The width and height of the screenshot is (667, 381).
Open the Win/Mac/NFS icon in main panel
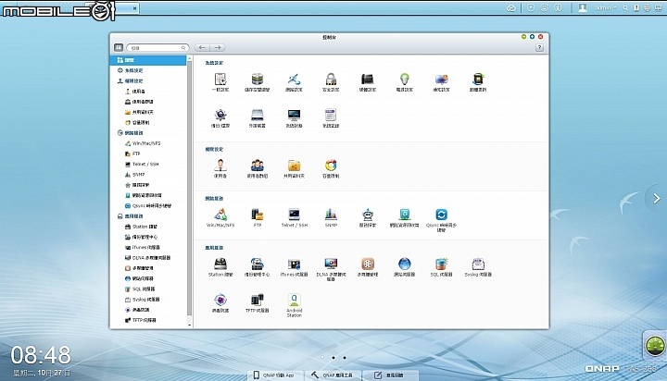click(220, 215)
